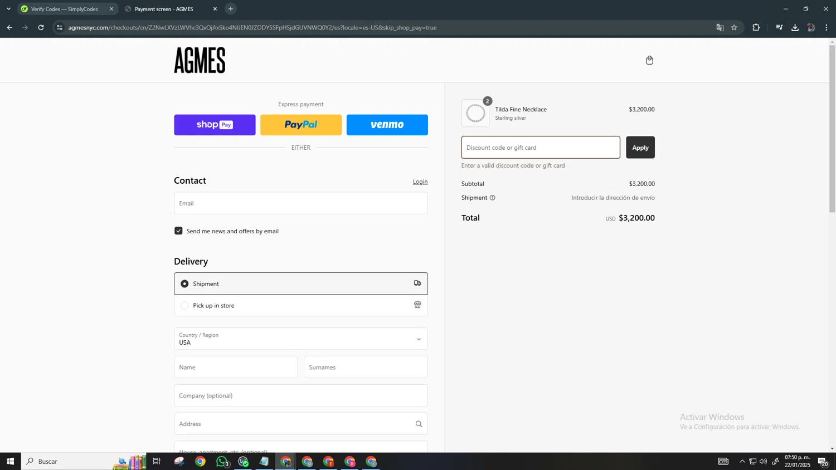This screenshot has width=836, height=470.
Task: Close the Verify Codes — SimplyCodes tab
Action: click(x=111, y=9)
